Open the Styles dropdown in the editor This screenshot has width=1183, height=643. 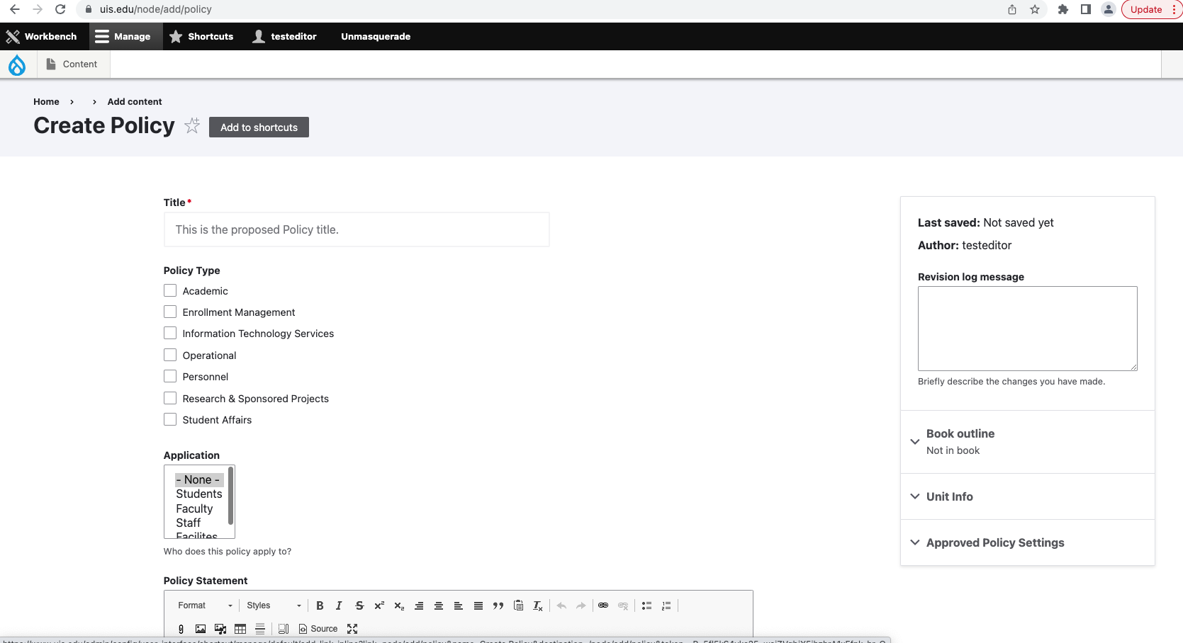click(274, 605)
